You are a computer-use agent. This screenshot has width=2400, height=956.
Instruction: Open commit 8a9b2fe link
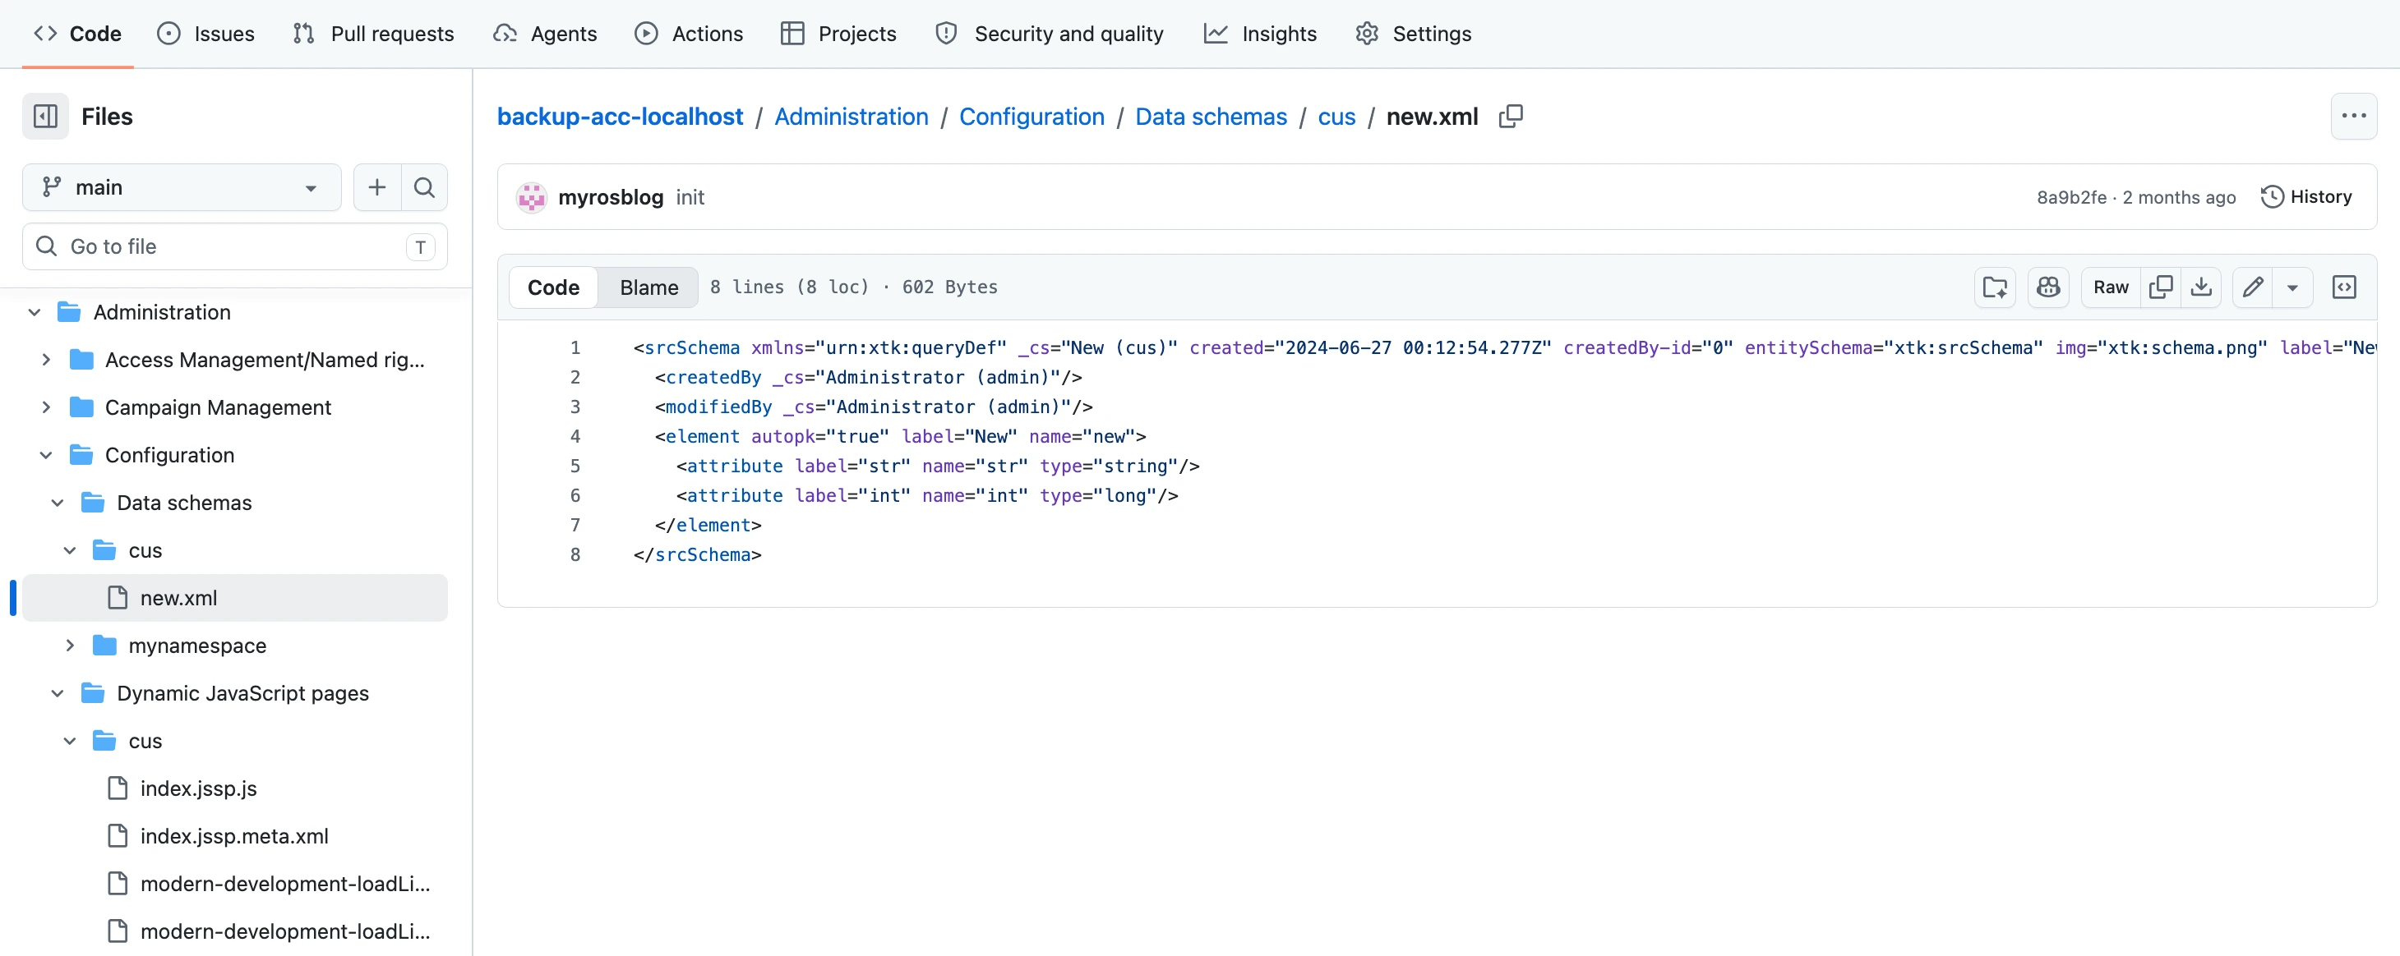tap(2071, 197)
